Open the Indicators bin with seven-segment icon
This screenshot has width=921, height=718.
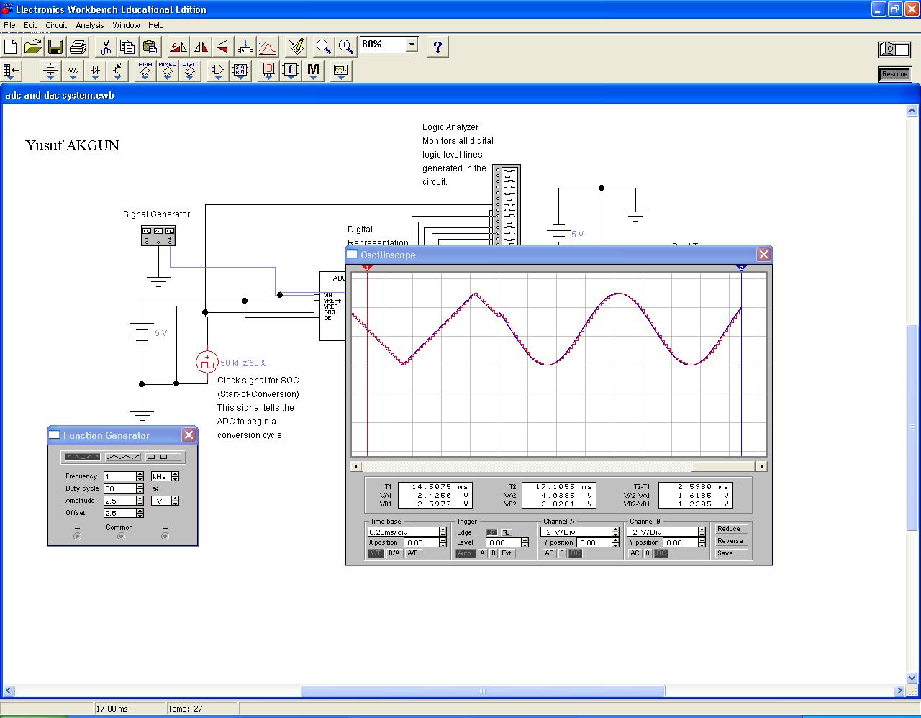(268, 71)
